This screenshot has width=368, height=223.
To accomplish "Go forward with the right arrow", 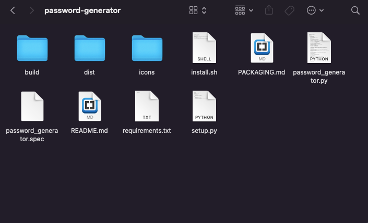I will pos(32,10).
